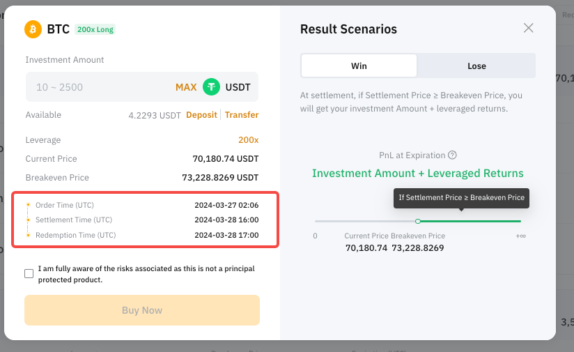Open the PnL at Expiration help icon

coord(453,155)
